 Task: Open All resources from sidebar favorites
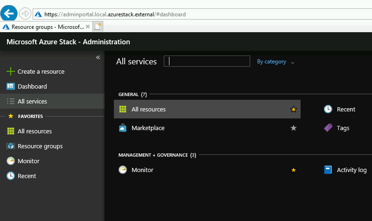tap(35, 131)
